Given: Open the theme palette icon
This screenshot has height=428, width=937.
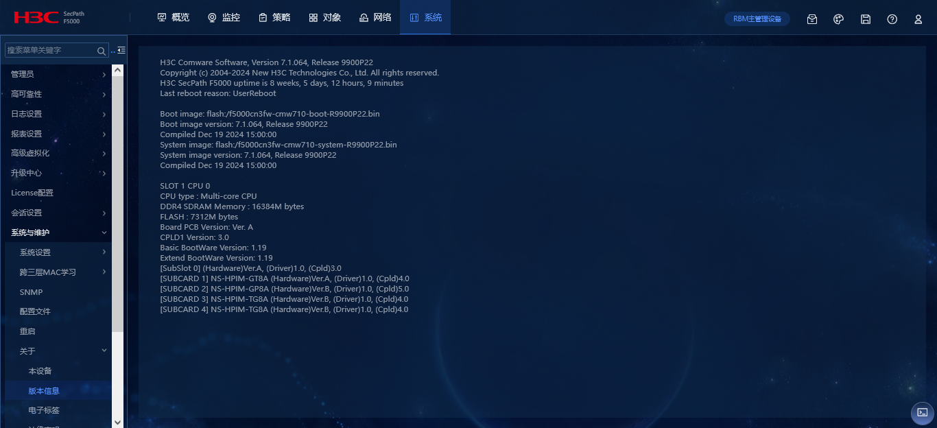Looking at the screenshot, I should 838,19.
